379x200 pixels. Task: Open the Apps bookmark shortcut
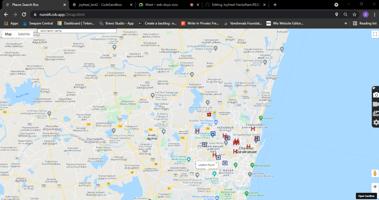(11, 23)
